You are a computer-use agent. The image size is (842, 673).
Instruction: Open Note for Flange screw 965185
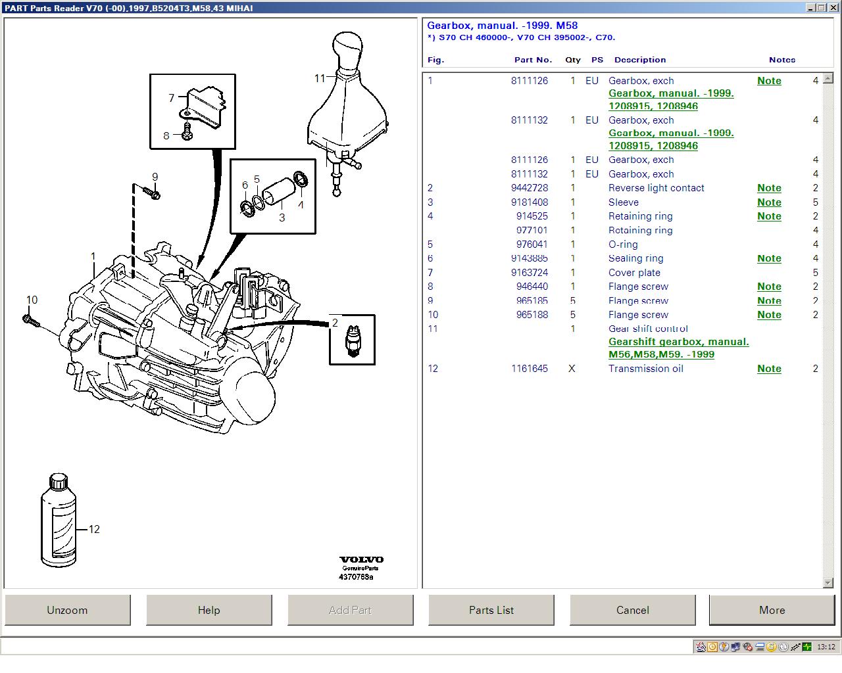pyautogui.click(x=769, y=301)
